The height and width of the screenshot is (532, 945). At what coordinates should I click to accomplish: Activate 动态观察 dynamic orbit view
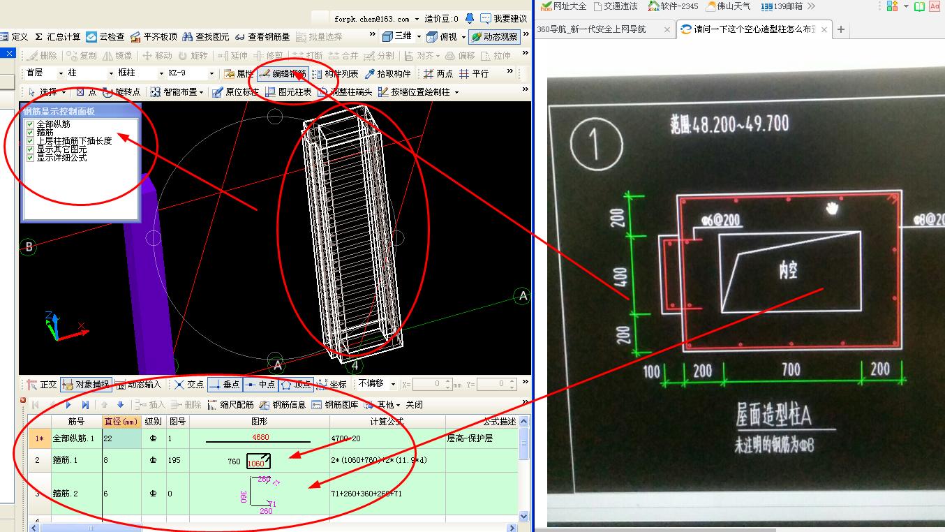[494, 36]
